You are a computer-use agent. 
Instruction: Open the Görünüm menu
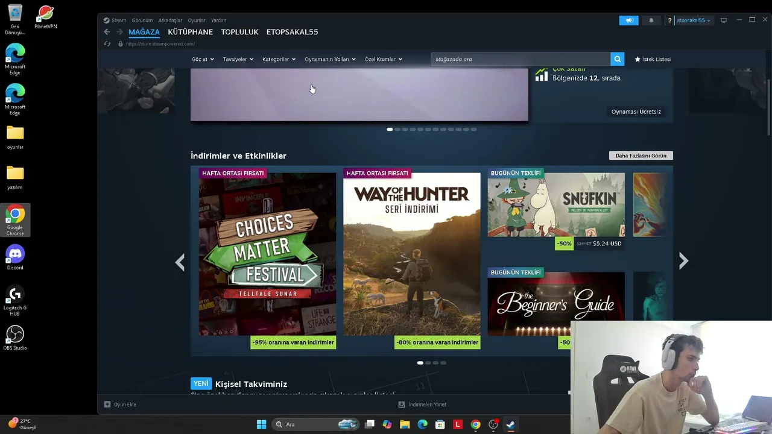142,20
